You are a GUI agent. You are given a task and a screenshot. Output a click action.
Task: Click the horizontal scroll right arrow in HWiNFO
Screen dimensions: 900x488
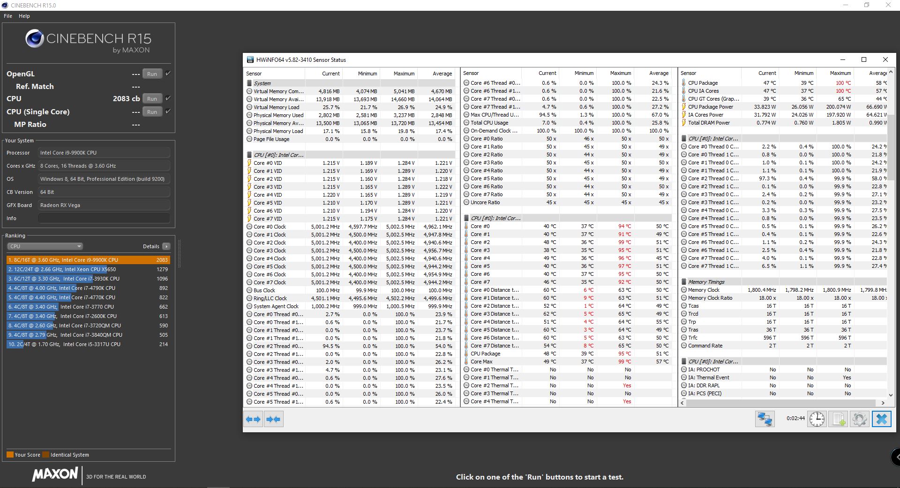[x=883, y=403]
